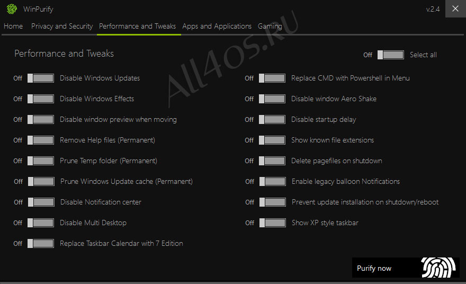
Task: Open the Gaming tab
Action: pos(270,26)
